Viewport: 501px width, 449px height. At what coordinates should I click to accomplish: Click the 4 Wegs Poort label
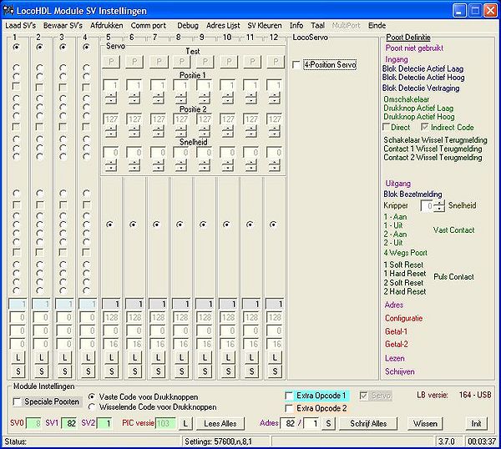point(406,253)
